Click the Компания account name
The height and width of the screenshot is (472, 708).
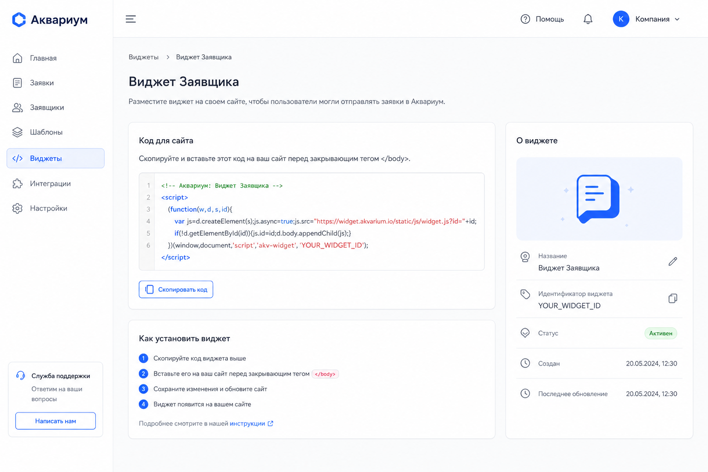652,19
